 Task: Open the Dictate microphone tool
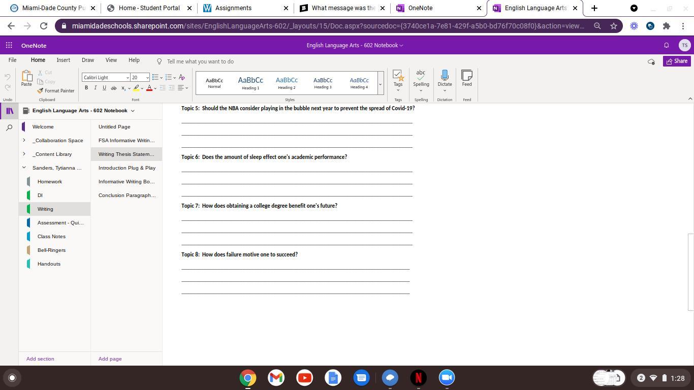445,76
